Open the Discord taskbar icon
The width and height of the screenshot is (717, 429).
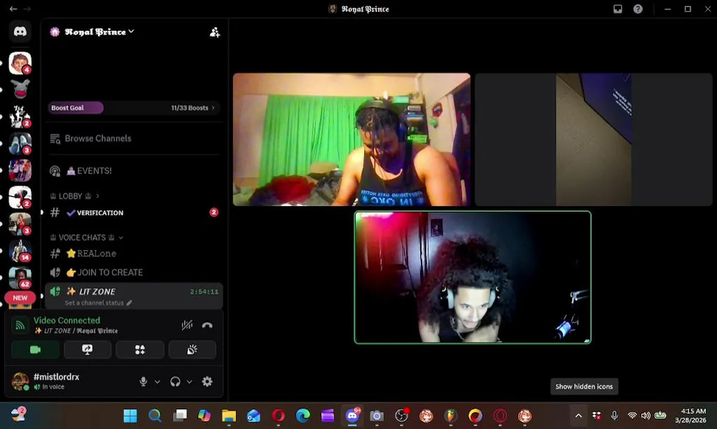(353, 415)
